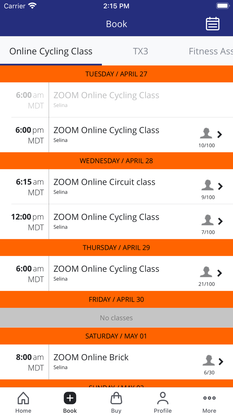This screenshot has height=415, width=233.
Task: Select the Book plus icon in bottom bar
Action: [70, 398]
